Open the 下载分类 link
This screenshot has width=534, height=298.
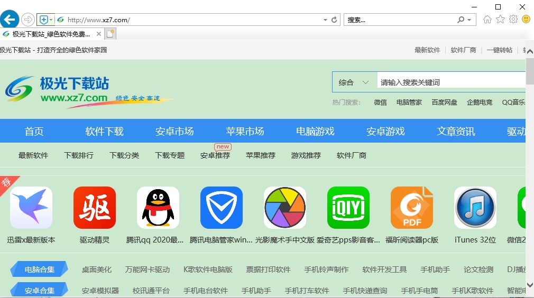[124, 155]
